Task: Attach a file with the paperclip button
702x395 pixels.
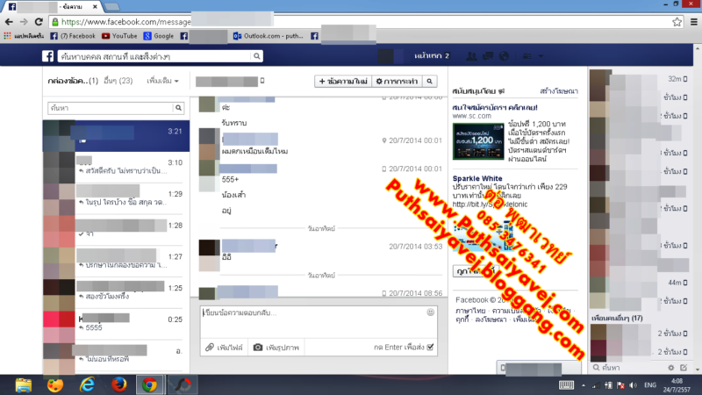Action: pos(224,347)
